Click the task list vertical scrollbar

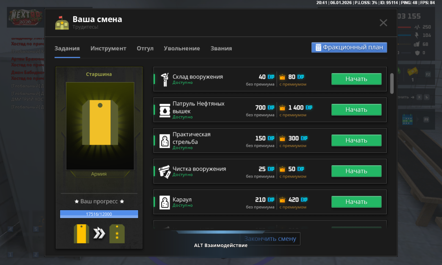click(392, 83)
